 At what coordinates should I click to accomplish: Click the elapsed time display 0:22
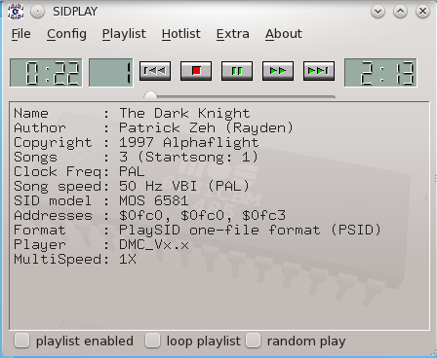46,73
